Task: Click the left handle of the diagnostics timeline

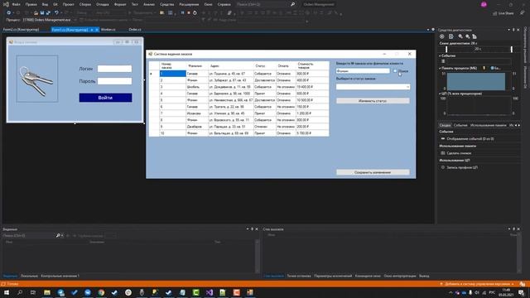Action: pyautogui.click(x=446, y=50)
